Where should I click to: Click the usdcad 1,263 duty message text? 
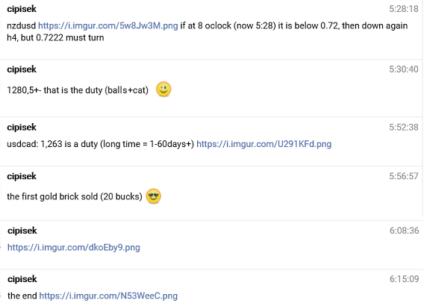click(x=101, y=144)
